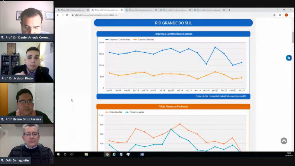The image size is (295, 166).
Task: Toggle the Filiais Fechadas legend series
Action: tap(137, 112)
